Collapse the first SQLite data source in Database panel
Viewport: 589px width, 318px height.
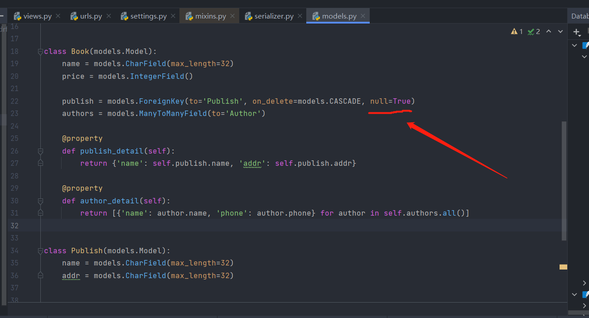pyautogui.click(x=575, y=45)
